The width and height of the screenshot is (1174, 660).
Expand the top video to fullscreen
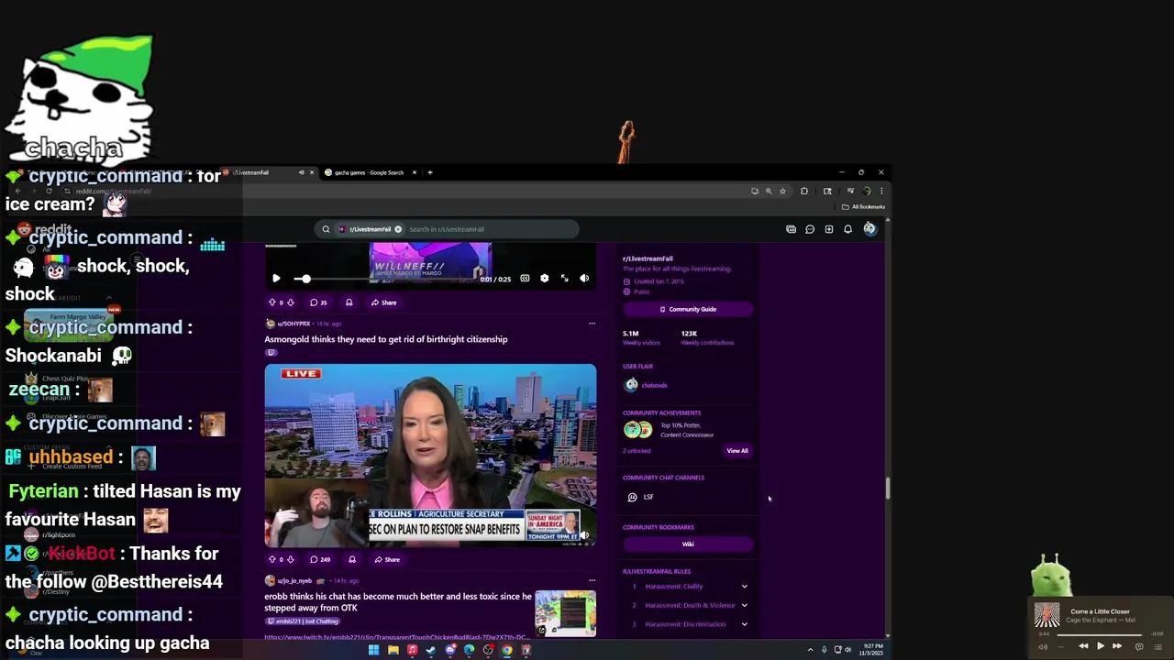click(564, 279)
